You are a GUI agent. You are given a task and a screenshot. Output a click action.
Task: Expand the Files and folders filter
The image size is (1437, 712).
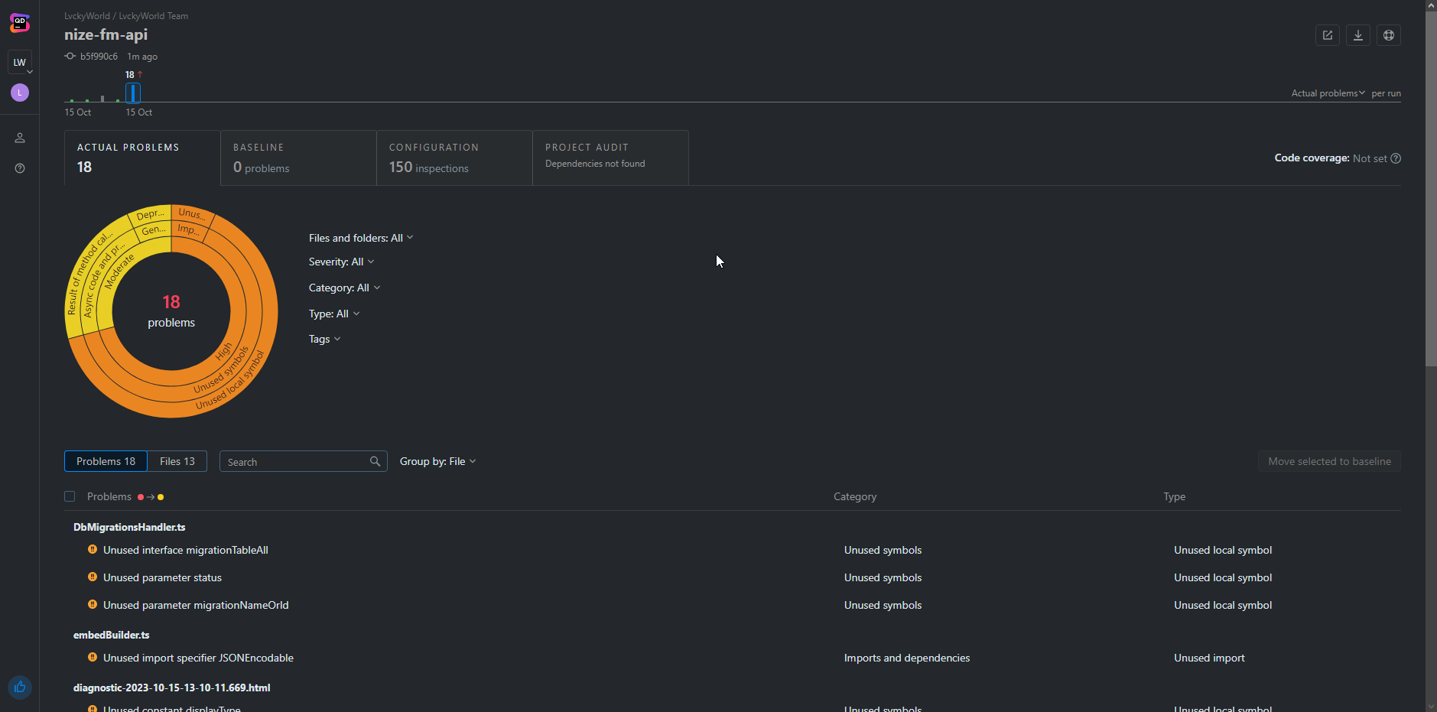(x=360, y=238)
